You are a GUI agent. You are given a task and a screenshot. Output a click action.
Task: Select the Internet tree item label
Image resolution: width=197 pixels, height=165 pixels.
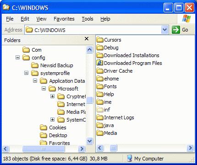pos(76,104)
